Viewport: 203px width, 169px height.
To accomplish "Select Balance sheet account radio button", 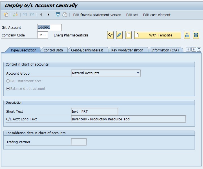I will pos(8,89).
